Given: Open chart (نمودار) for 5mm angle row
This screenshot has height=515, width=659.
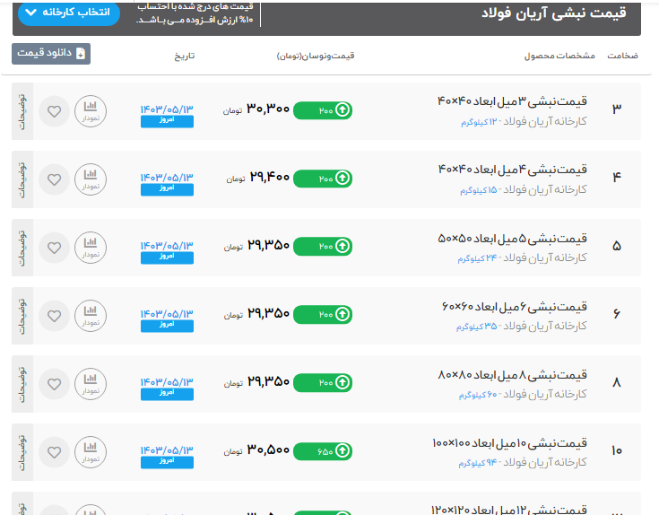Looking at the screenshot, I should pos(90,248).
